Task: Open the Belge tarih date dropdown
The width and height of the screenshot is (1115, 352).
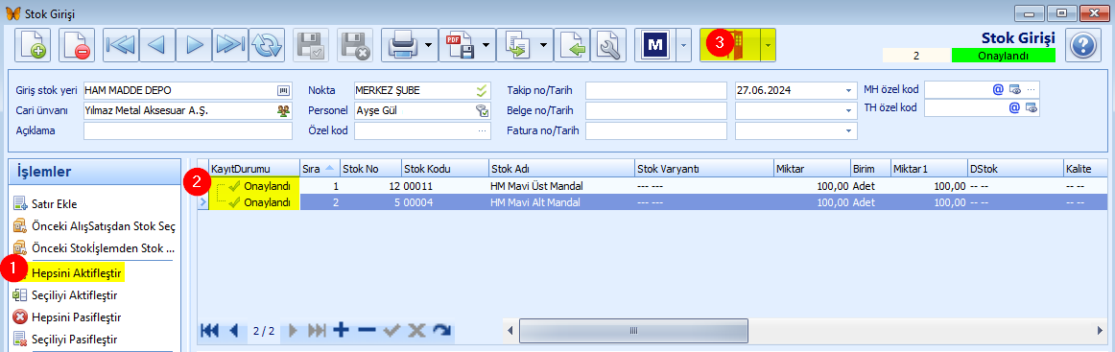Action: [x=848, y=111]
